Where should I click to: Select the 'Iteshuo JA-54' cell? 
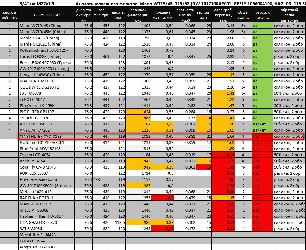47,161
